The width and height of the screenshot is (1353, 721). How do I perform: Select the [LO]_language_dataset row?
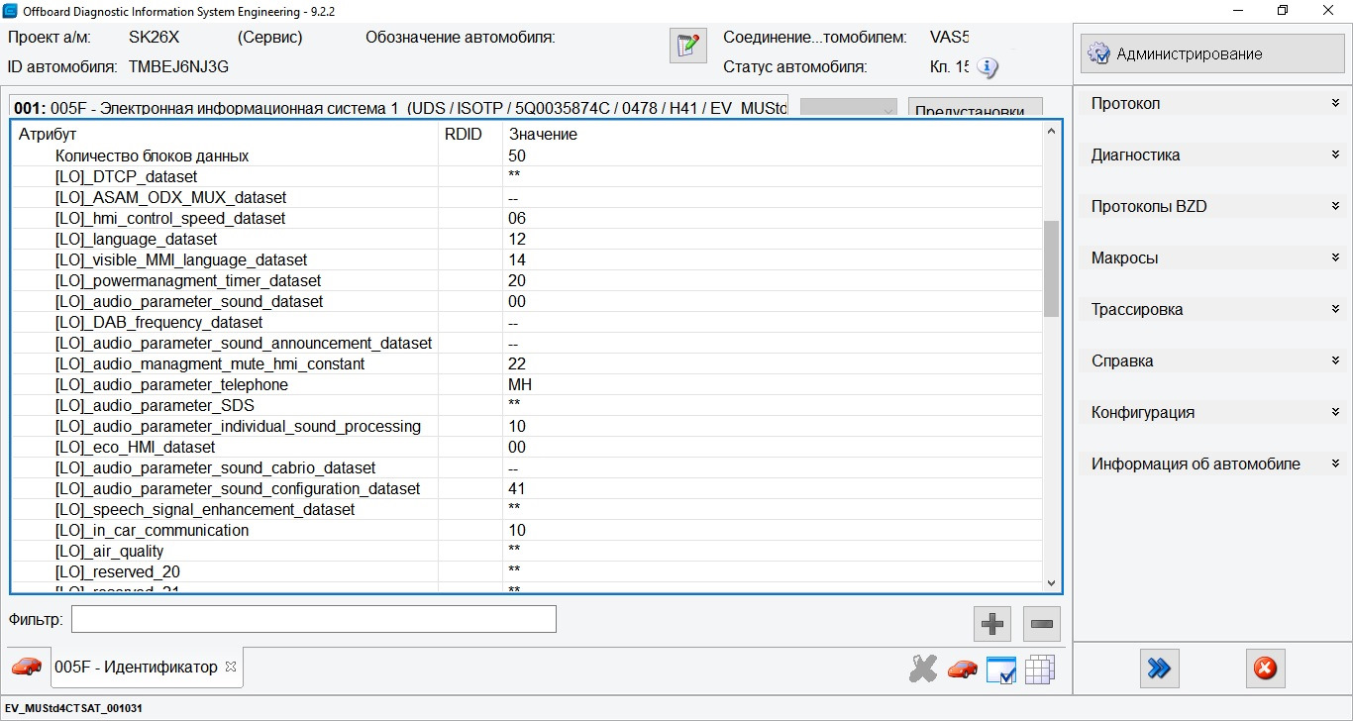[527, 239]
